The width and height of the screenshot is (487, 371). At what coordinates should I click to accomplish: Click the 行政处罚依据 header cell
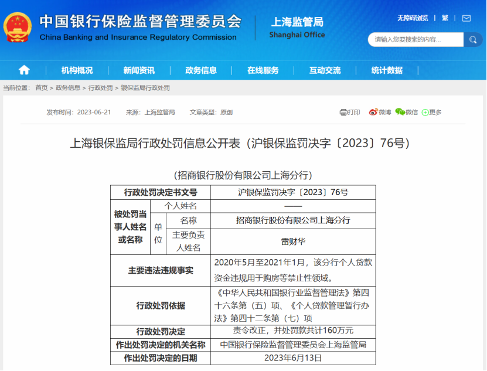pos(161,306)
